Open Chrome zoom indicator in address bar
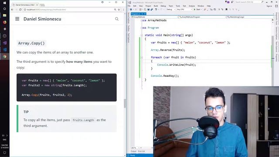The image size is (279, 157). tap(115, 10)
